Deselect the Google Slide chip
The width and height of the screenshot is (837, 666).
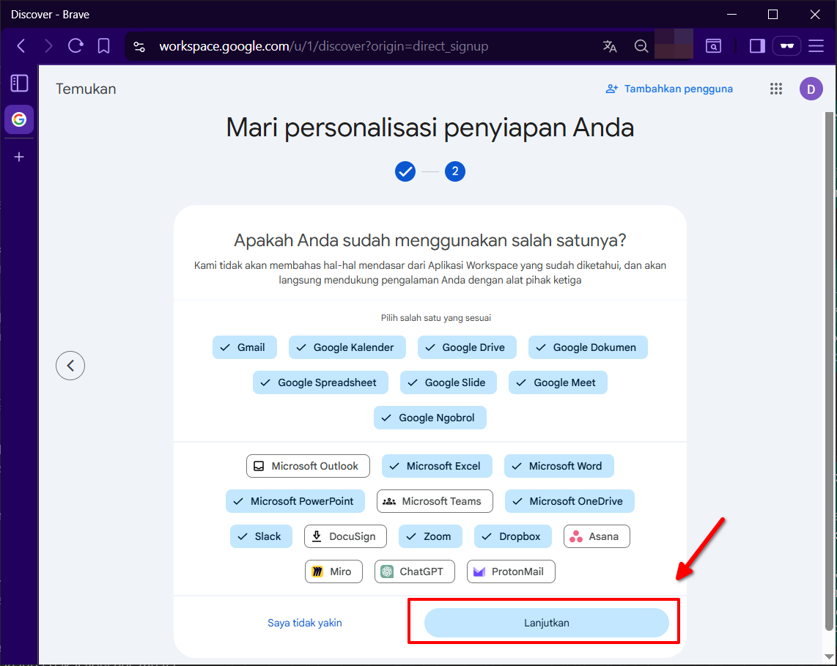(x=449, y=382)
